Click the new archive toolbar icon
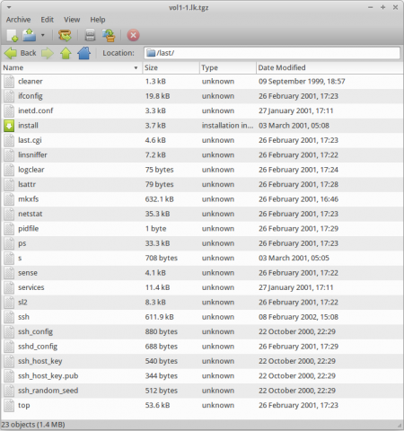 point(12,35)
